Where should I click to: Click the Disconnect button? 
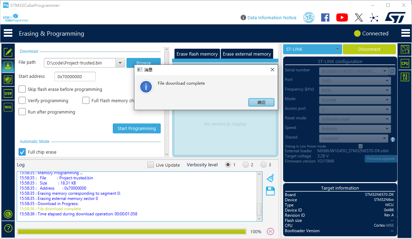(x=369, y=49)
